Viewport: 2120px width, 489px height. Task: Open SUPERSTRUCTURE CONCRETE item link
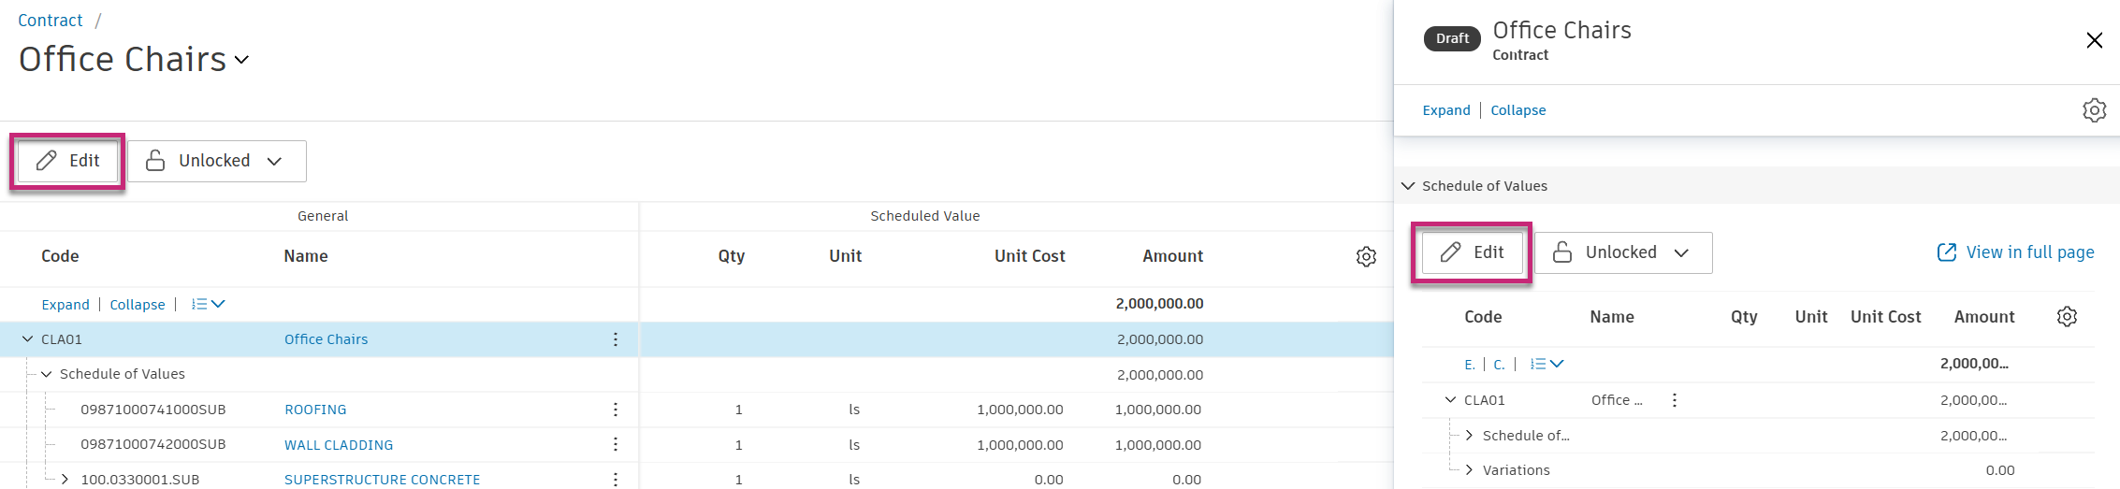tap(383, 480)
